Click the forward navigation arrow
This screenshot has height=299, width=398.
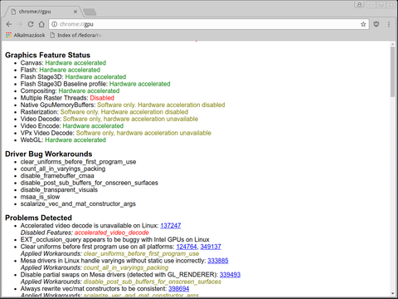point(20,24)
